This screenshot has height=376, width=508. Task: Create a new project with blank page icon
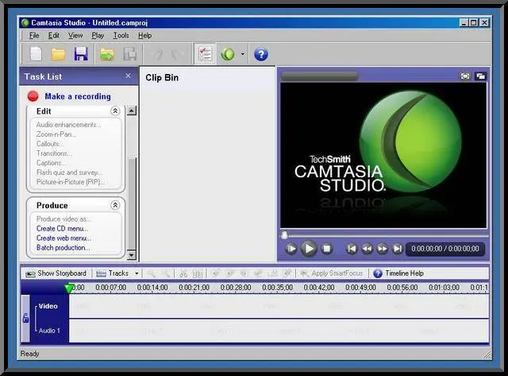[36, 54]
